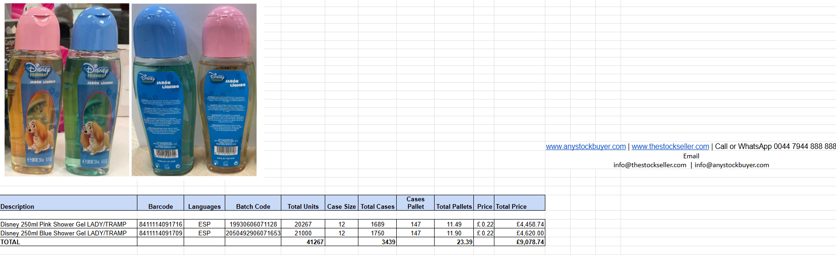Select total price cell £4,458.74
Viewport: 836px width, 255px height.
[x=520, y=224]
